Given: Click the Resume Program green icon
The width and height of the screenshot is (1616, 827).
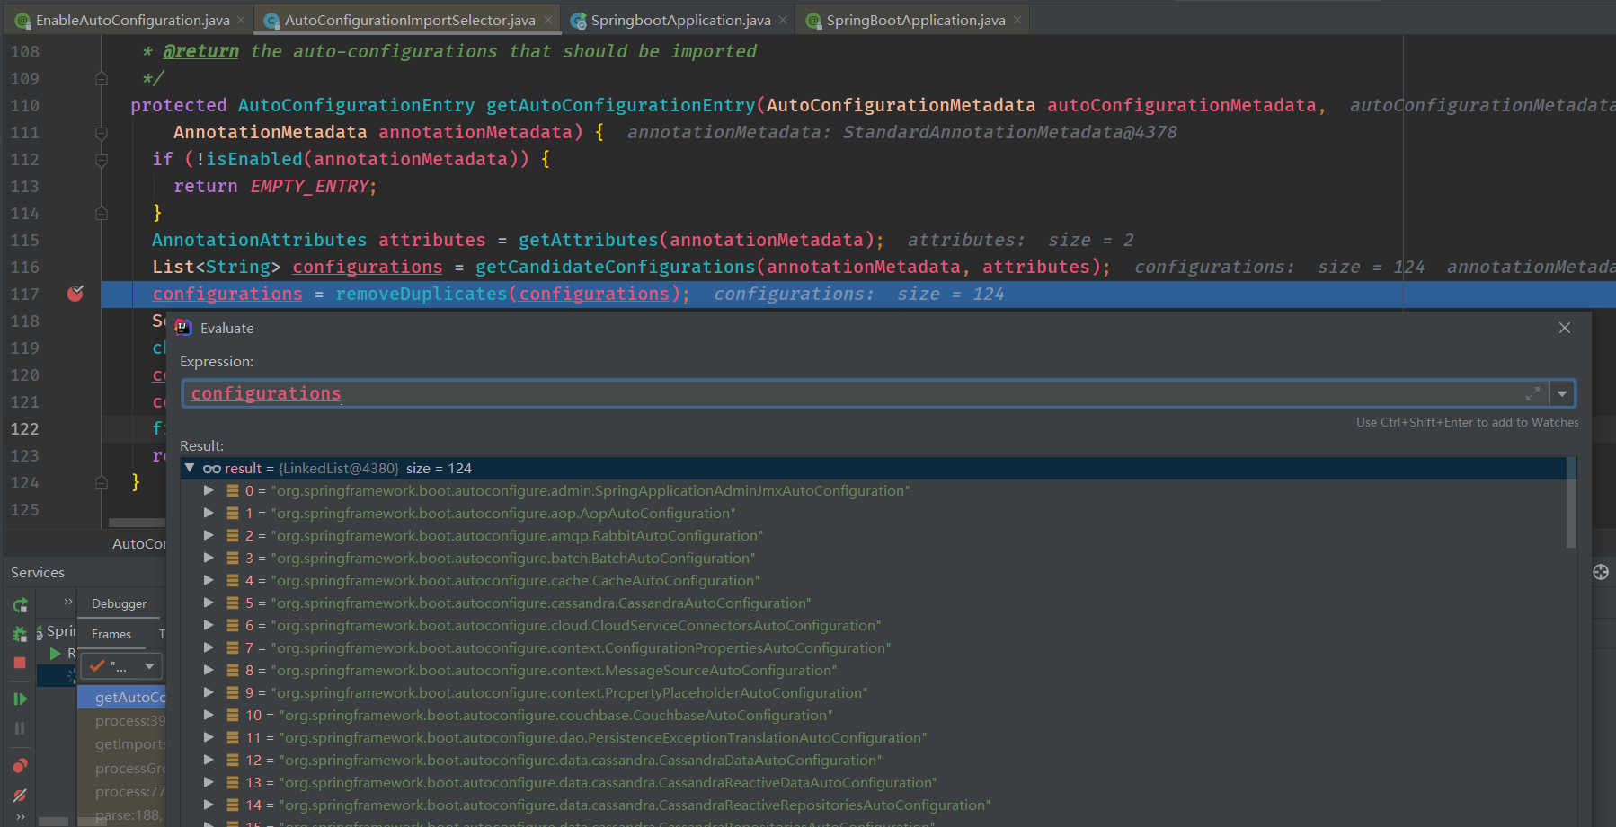Looking at the screenshot, I should tap(20, 699).
